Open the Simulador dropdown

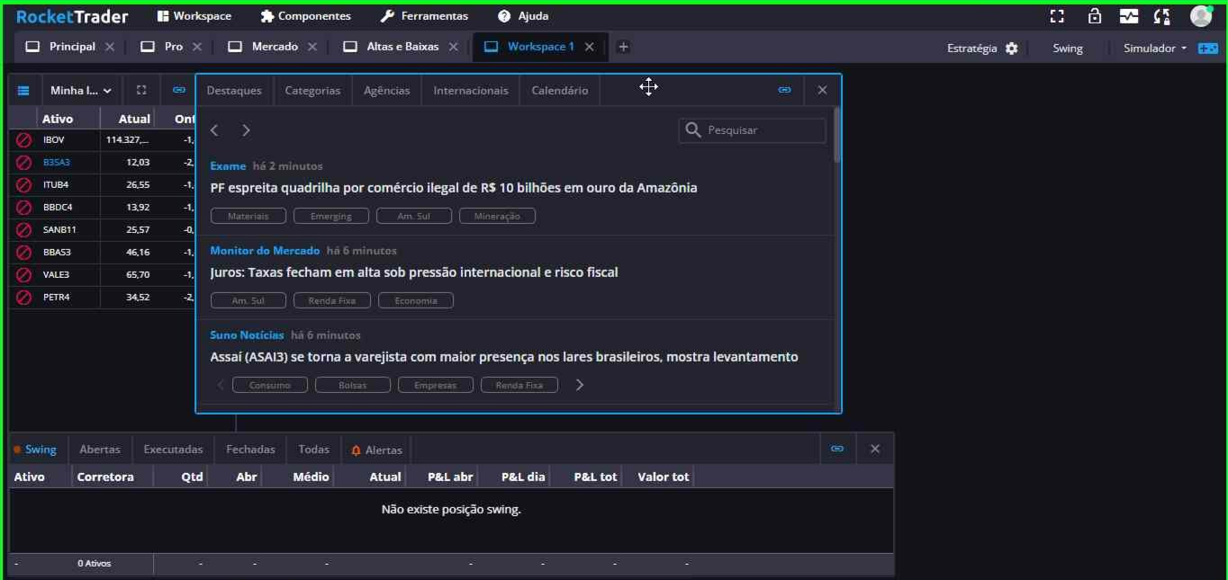[1155, 48]
